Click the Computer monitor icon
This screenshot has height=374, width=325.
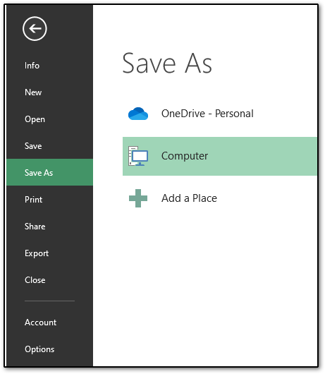138,156
